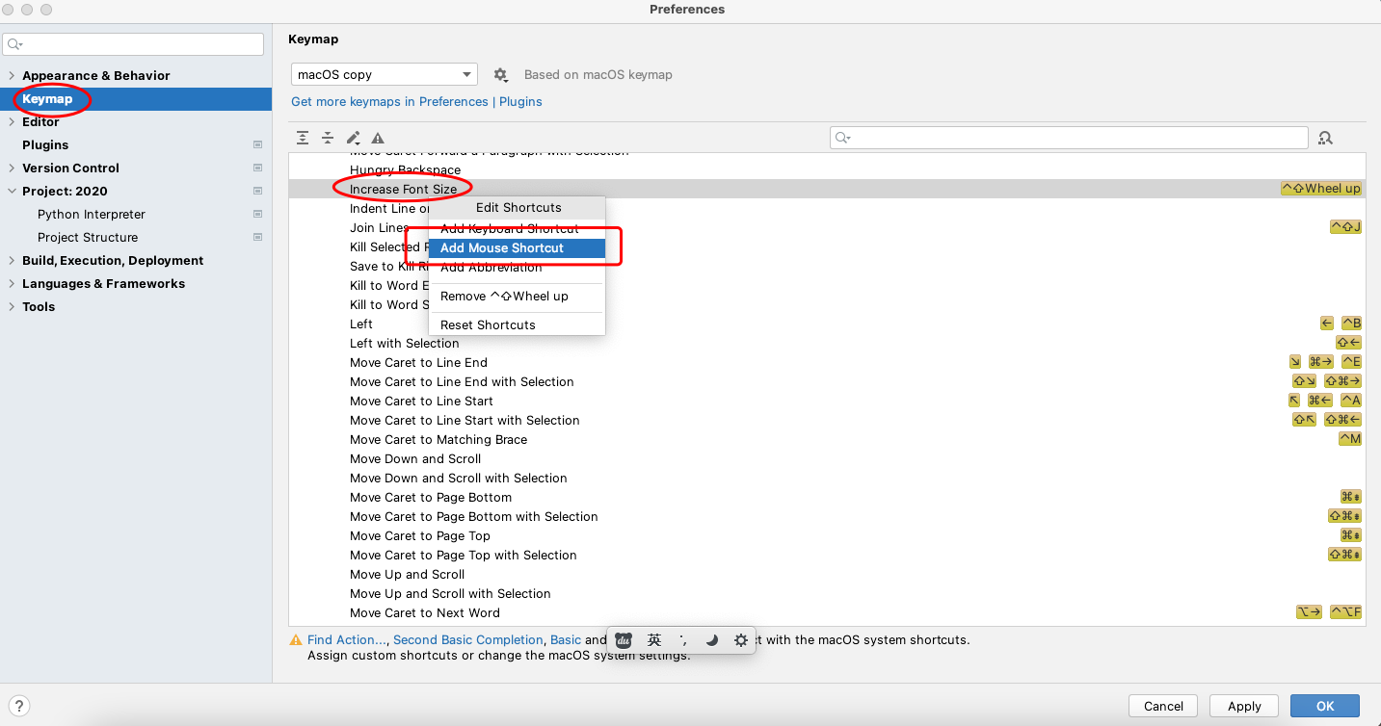The height and width of the screenshot is (726, 1381).
Task: Click the gear icon in IME bar
Action: 740,639
